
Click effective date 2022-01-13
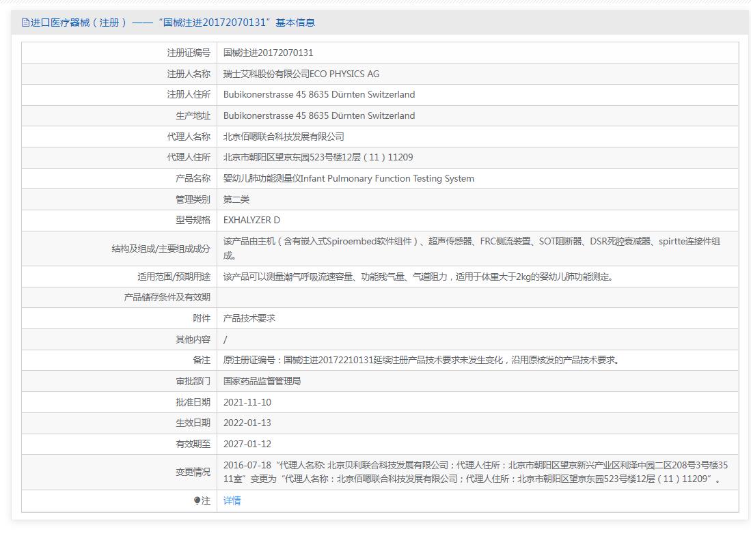(247, 423)
